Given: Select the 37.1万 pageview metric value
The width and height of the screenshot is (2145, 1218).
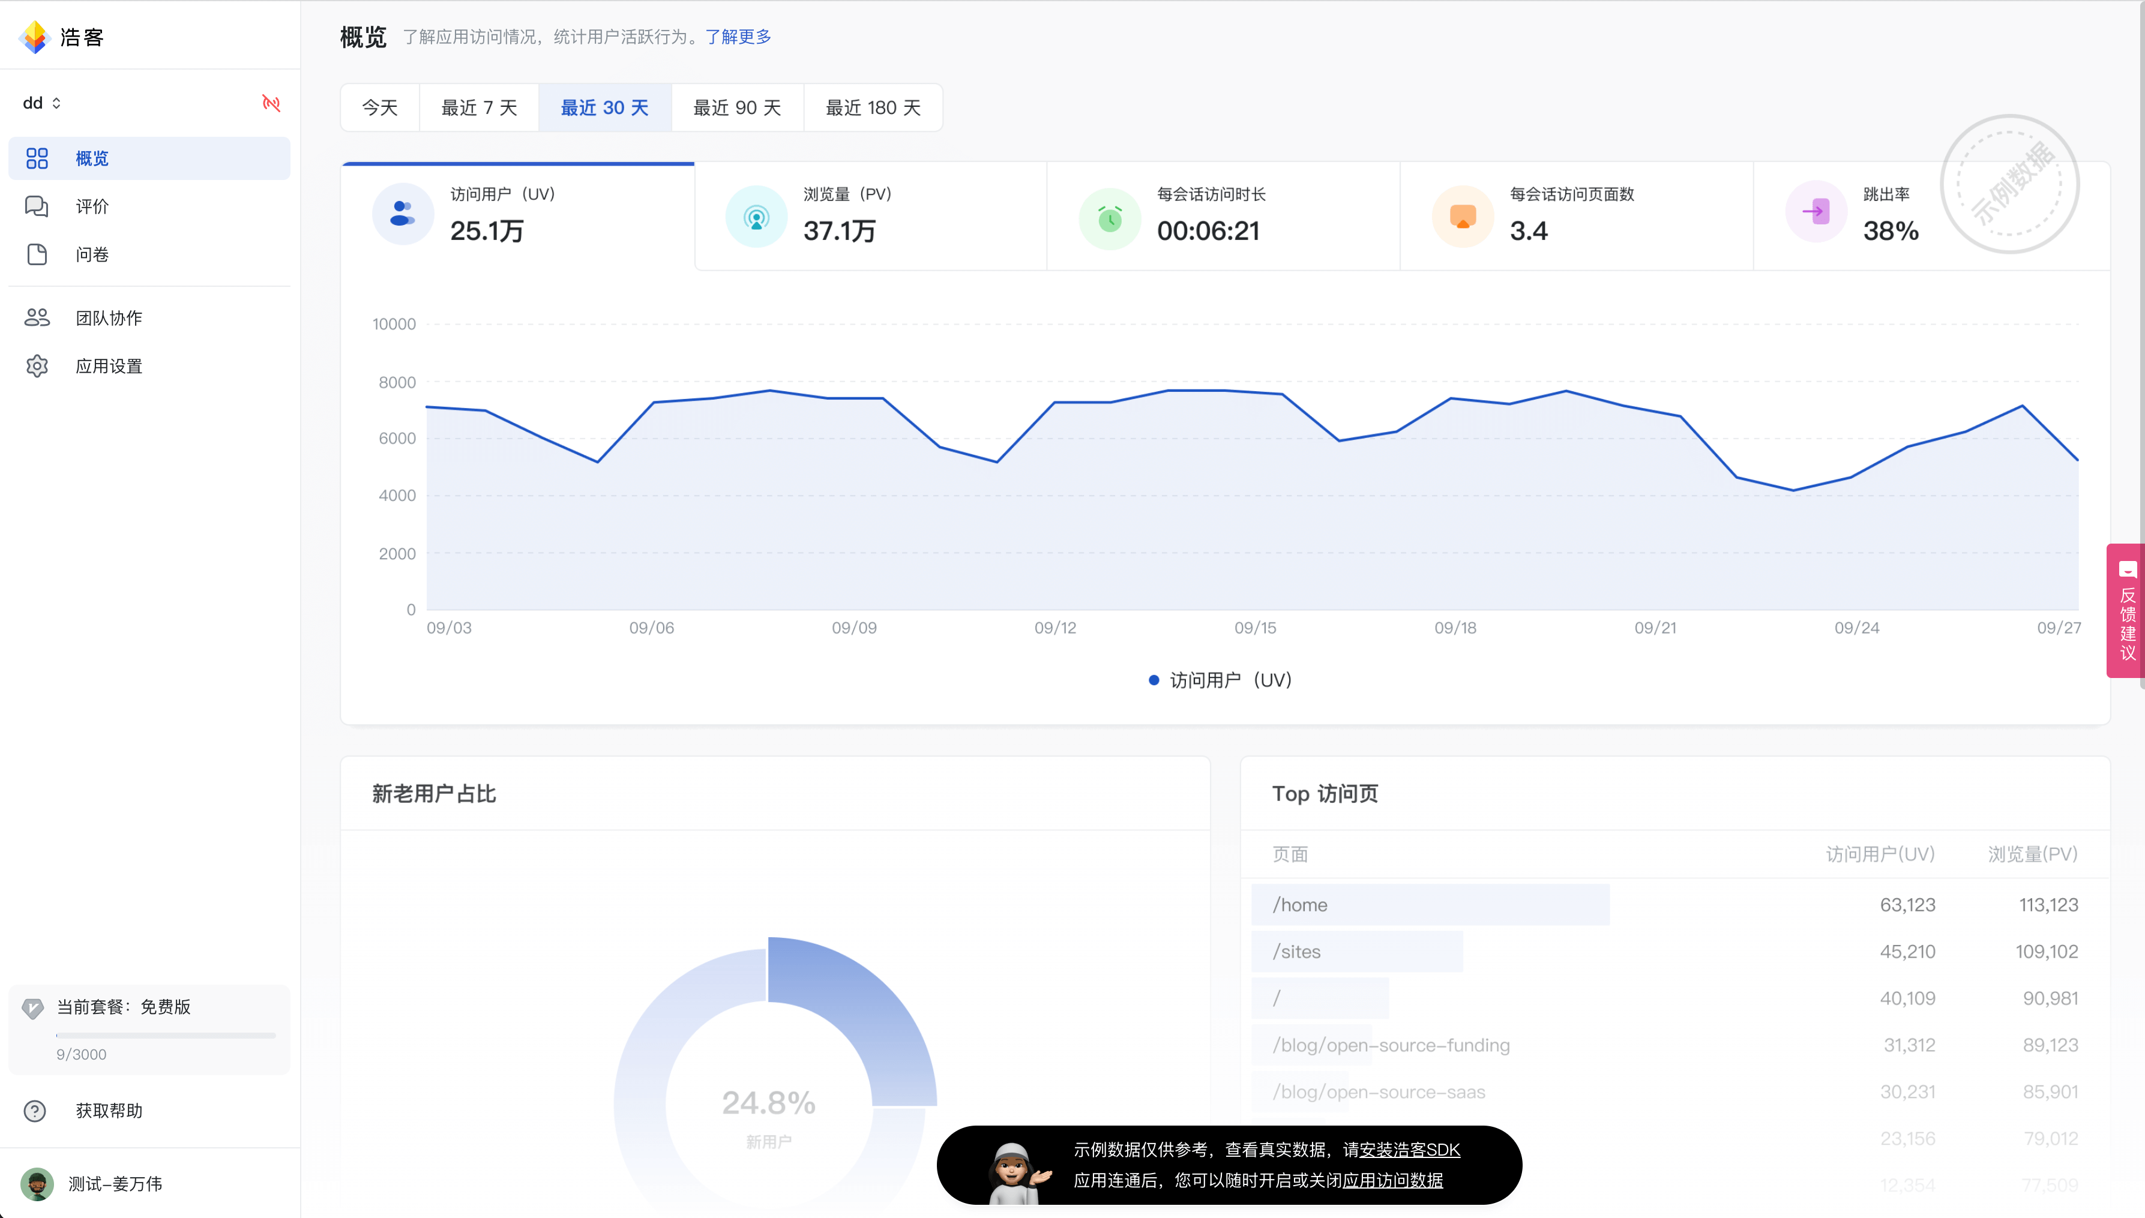Looking at the screenshot, I should (x=840, y=231).
